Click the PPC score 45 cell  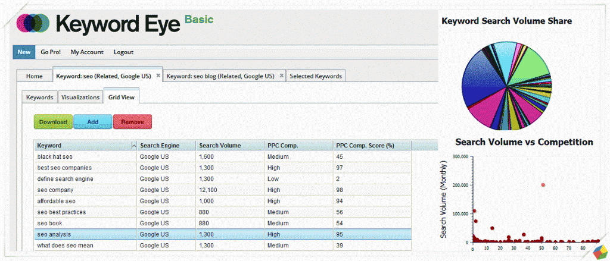[x=372, y=156]
